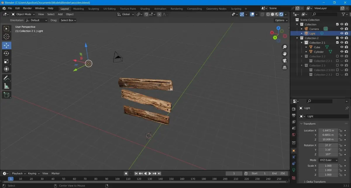Click the Pan view hand icon

coord(285,54)
